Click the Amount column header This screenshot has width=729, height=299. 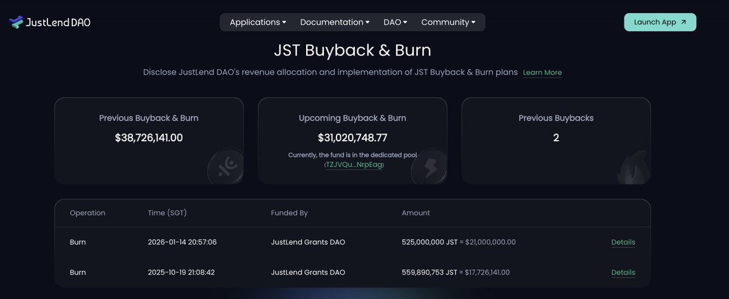pos(416,213)
